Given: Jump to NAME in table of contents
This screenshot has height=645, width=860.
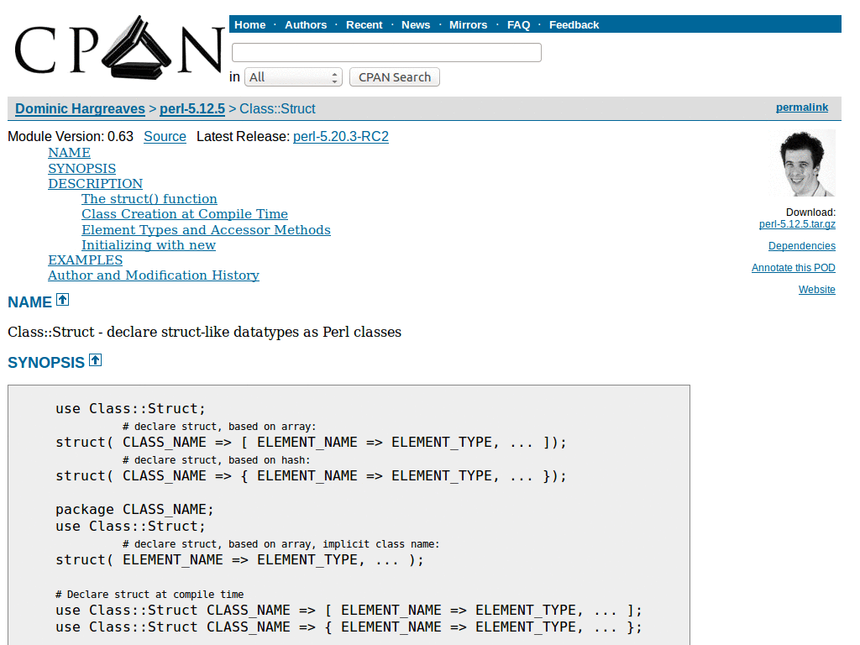Looking at the screenshot, I should (69, 153).
